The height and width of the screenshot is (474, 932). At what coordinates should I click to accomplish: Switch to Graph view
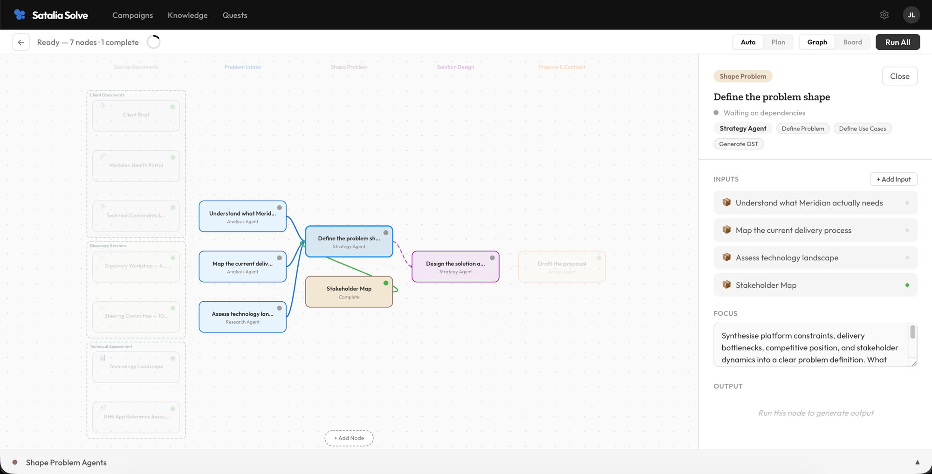point(817,42)
